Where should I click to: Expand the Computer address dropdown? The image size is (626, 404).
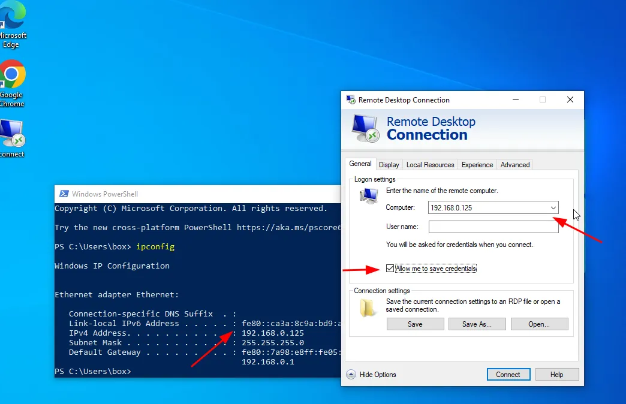[x=553, y=208]
